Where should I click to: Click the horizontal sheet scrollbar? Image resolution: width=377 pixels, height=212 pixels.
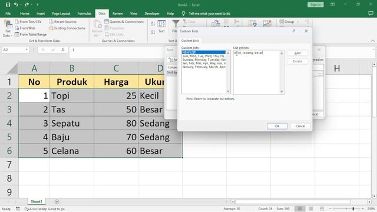[293, 201]
